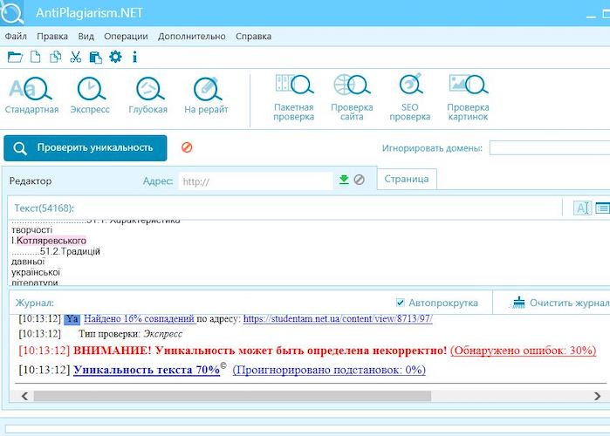Click the gray cancel icon beside address

pos(359,180)
